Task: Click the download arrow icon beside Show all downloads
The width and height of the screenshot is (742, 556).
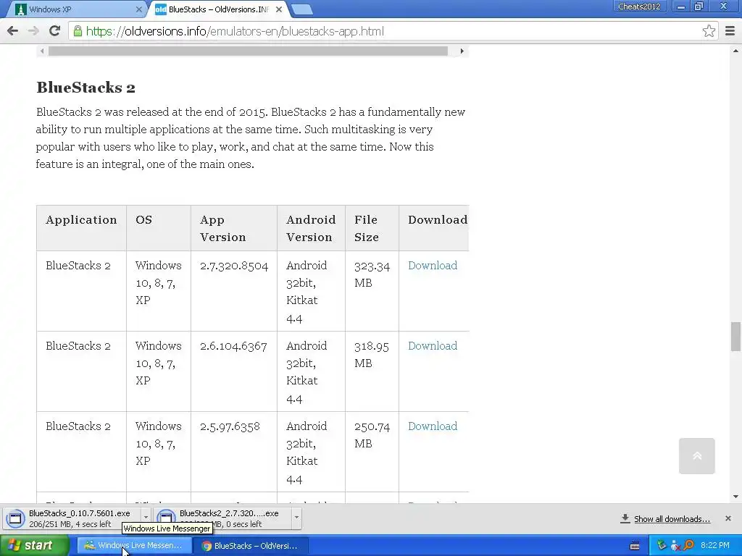Action: tap(625, 518)
